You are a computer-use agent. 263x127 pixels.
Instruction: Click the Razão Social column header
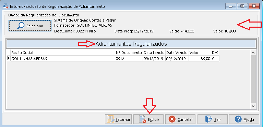tap(63, 53)
